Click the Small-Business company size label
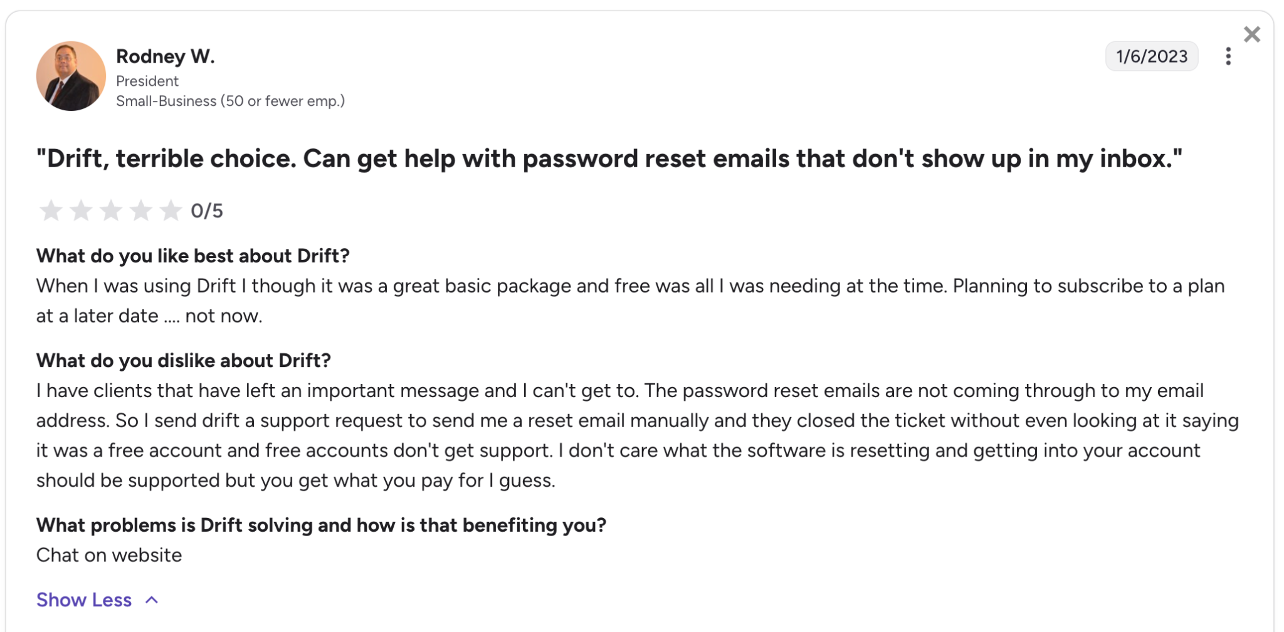 231,101
